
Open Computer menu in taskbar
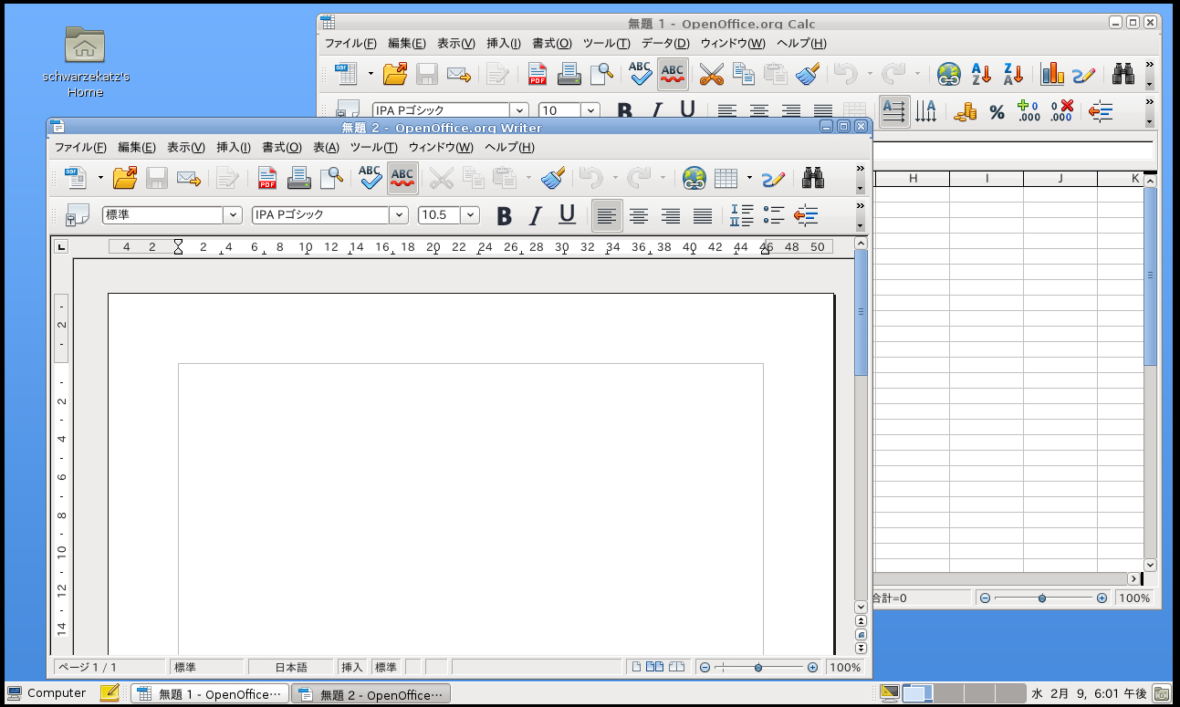[47, 693]
